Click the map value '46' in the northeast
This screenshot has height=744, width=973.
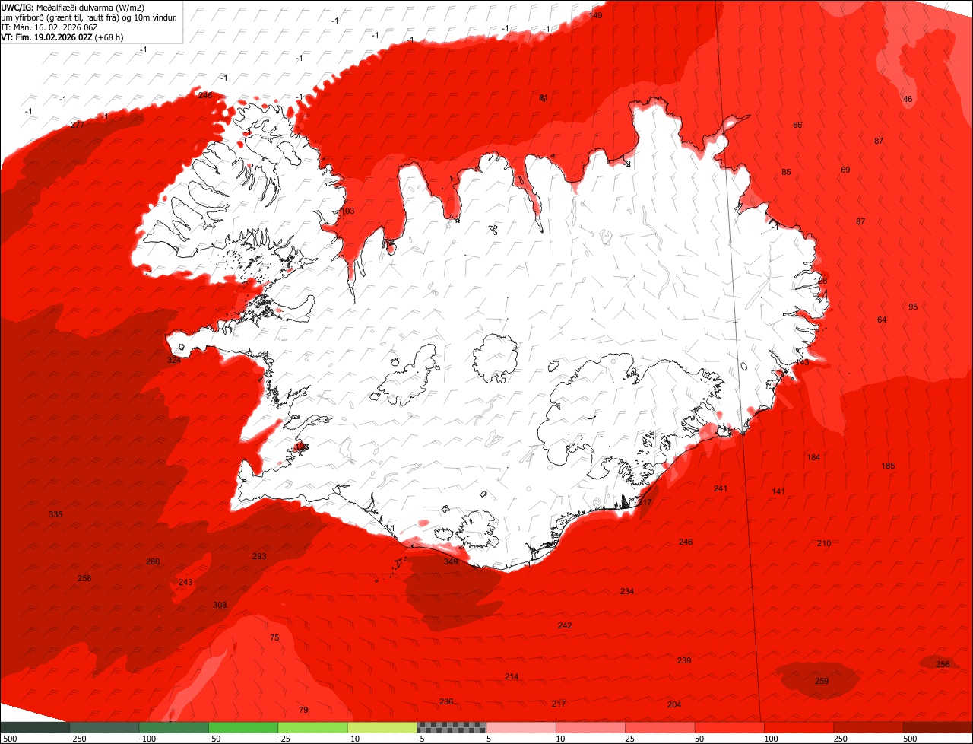point(908,100)
